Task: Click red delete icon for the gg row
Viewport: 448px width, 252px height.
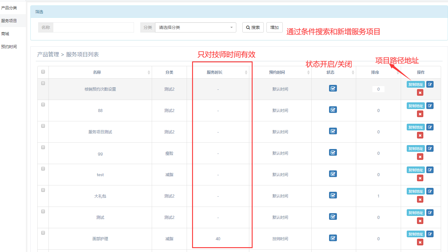Action: (x=420, y=157)
